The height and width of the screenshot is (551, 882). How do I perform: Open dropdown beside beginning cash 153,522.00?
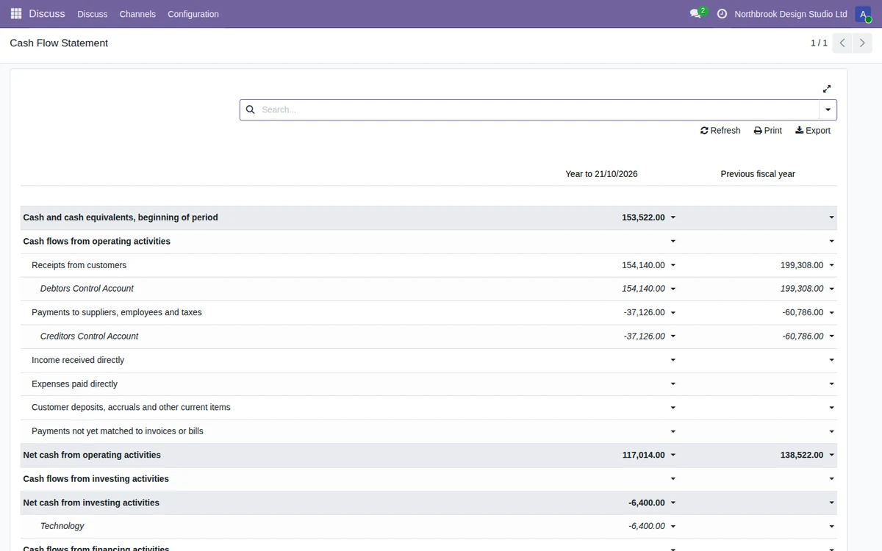673,218
